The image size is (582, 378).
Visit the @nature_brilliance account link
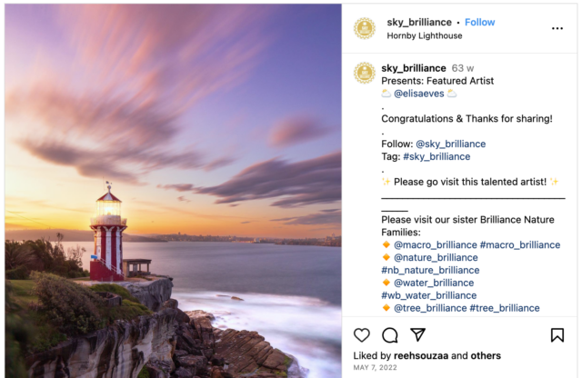[x=436, y=257]
